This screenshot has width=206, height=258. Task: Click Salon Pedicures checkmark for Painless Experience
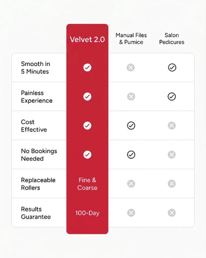pyautogui.click(x=172, y=97)
